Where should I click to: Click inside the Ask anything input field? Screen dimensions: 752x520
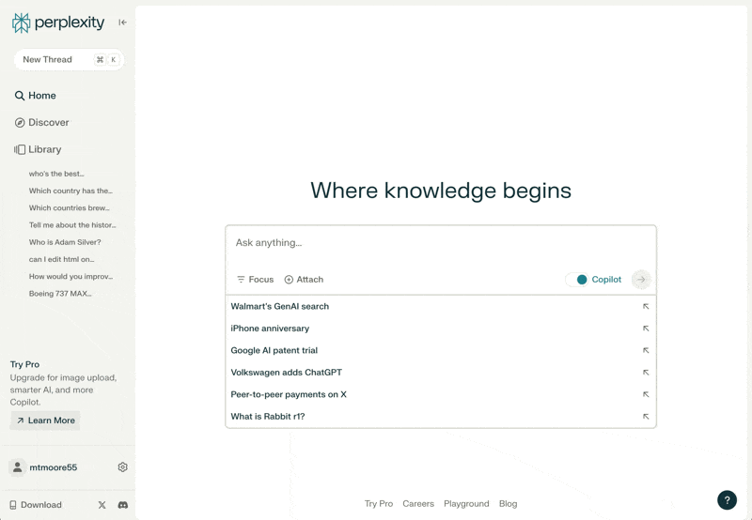click(x=440, y=243)
